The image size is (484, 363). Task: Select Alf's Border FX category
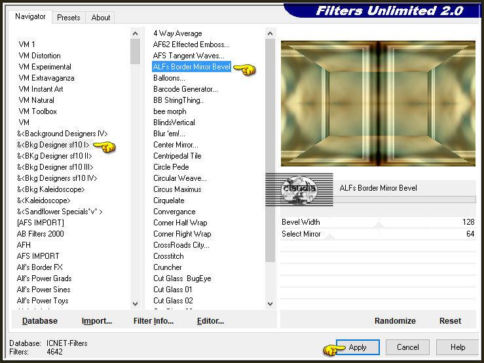(40, 267)
